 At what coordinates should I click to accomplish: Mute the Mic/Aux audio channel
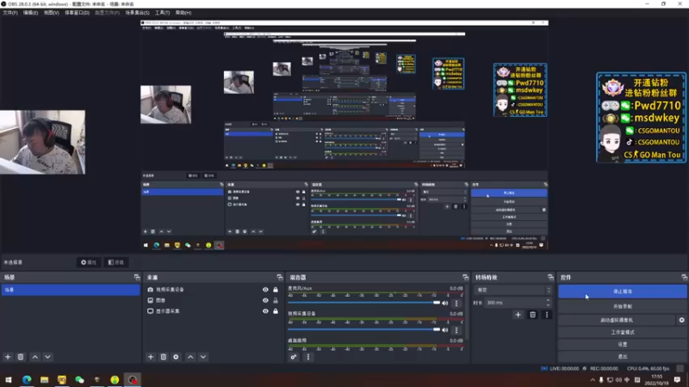pyautogui.click(x=445, y=303)
